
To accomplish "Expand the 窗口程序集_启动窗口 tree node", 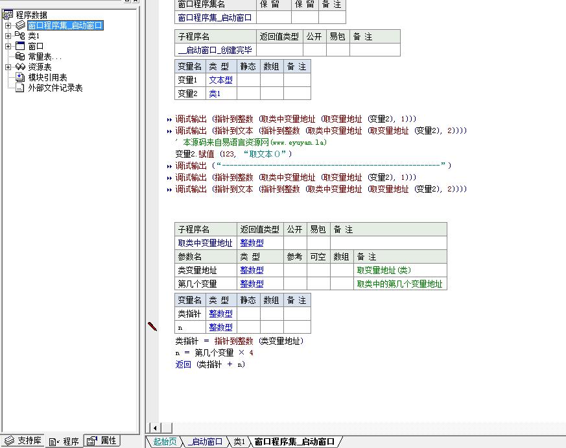I will [8, 25].
